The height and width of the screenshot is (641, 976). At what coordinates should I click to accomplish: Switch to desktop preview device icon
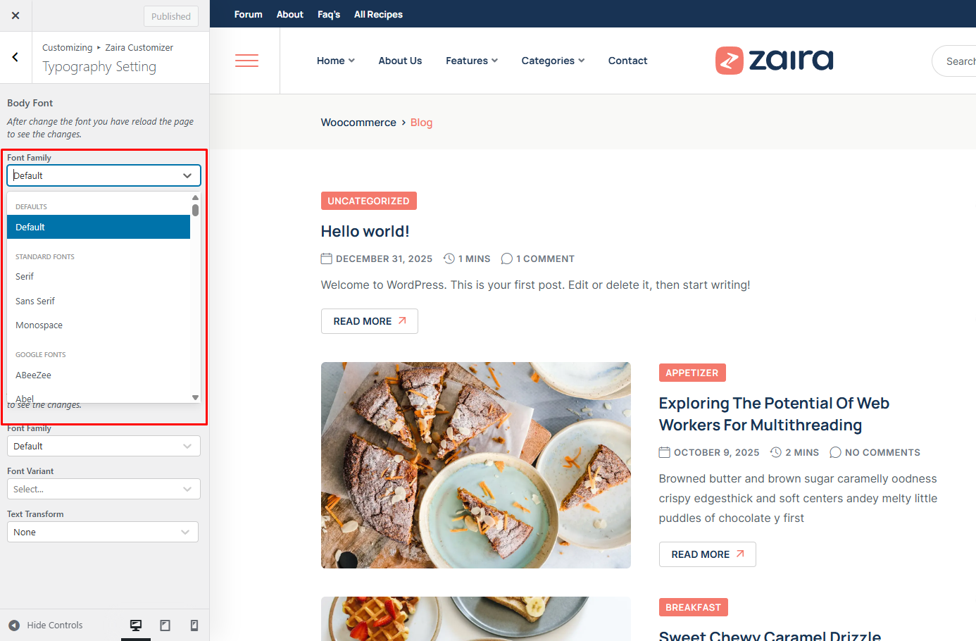[x=136, y=625]
